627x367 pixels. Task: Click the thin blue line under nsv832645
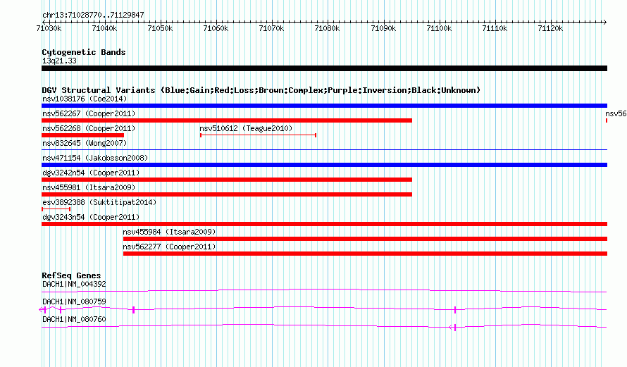[324, 150]
